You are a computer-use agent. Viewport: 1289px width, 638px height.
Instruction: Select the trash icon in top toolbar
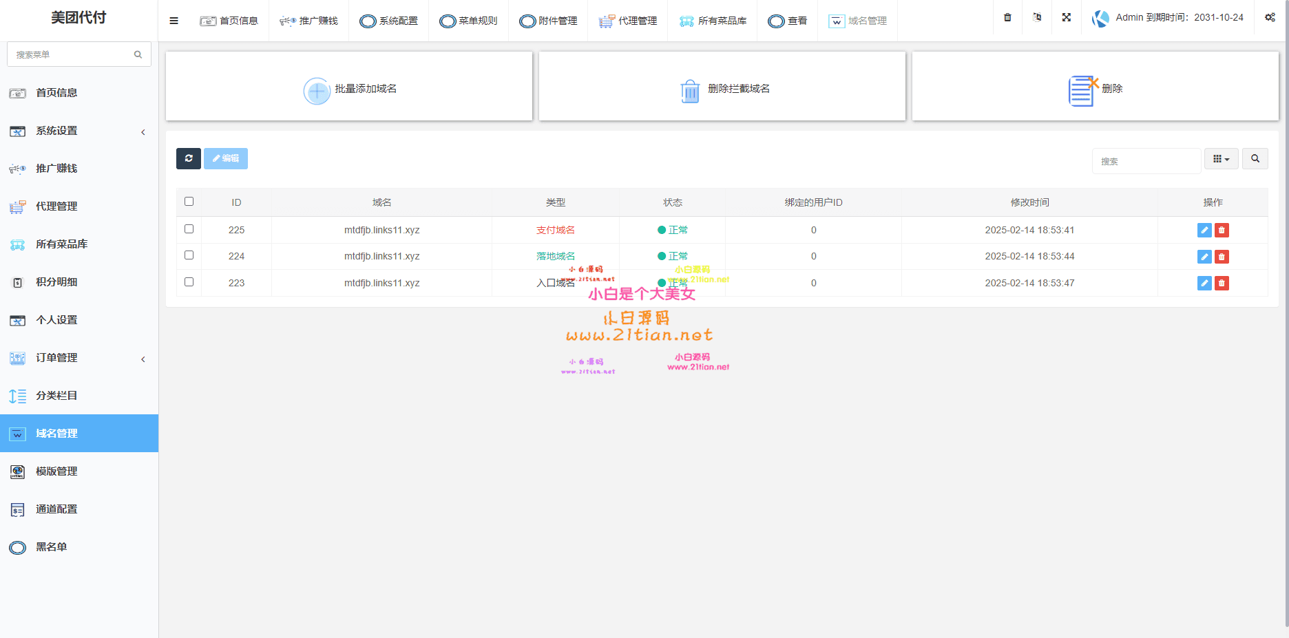1007,17
